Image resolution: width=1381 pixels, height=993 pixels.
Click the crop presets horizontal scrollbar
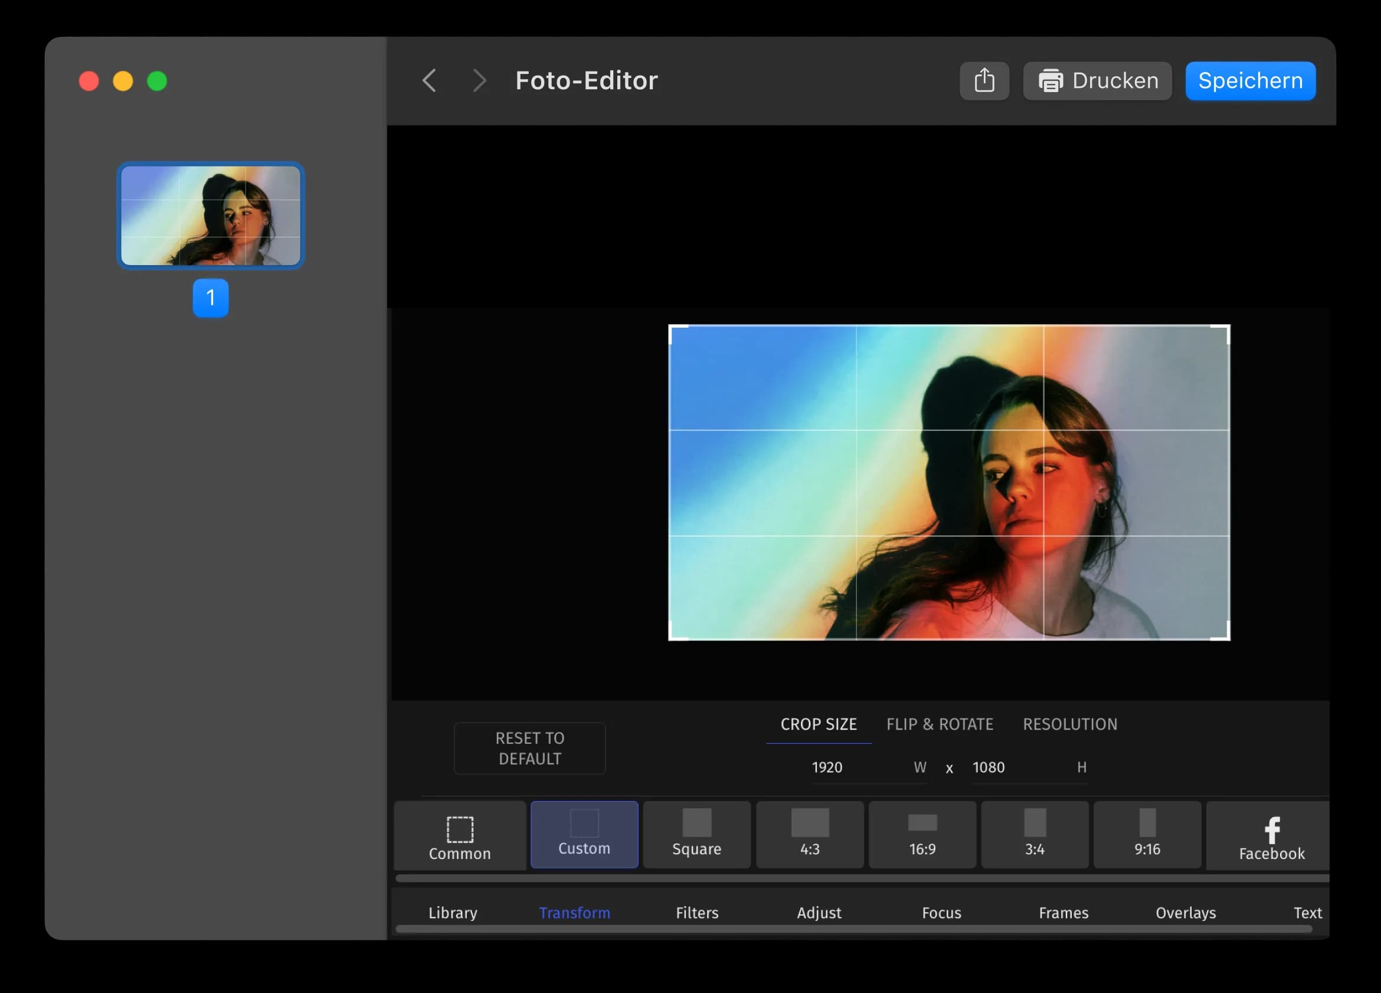click(862, 878)
